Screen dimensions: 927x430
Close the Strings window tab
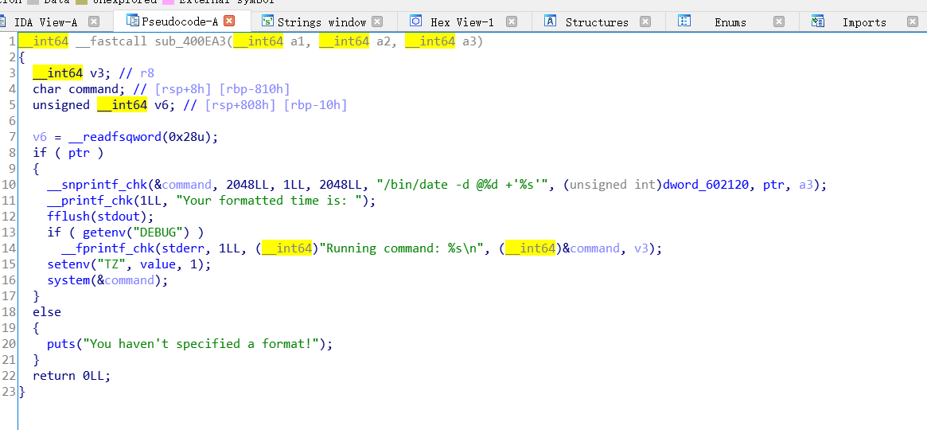point(377,21)
